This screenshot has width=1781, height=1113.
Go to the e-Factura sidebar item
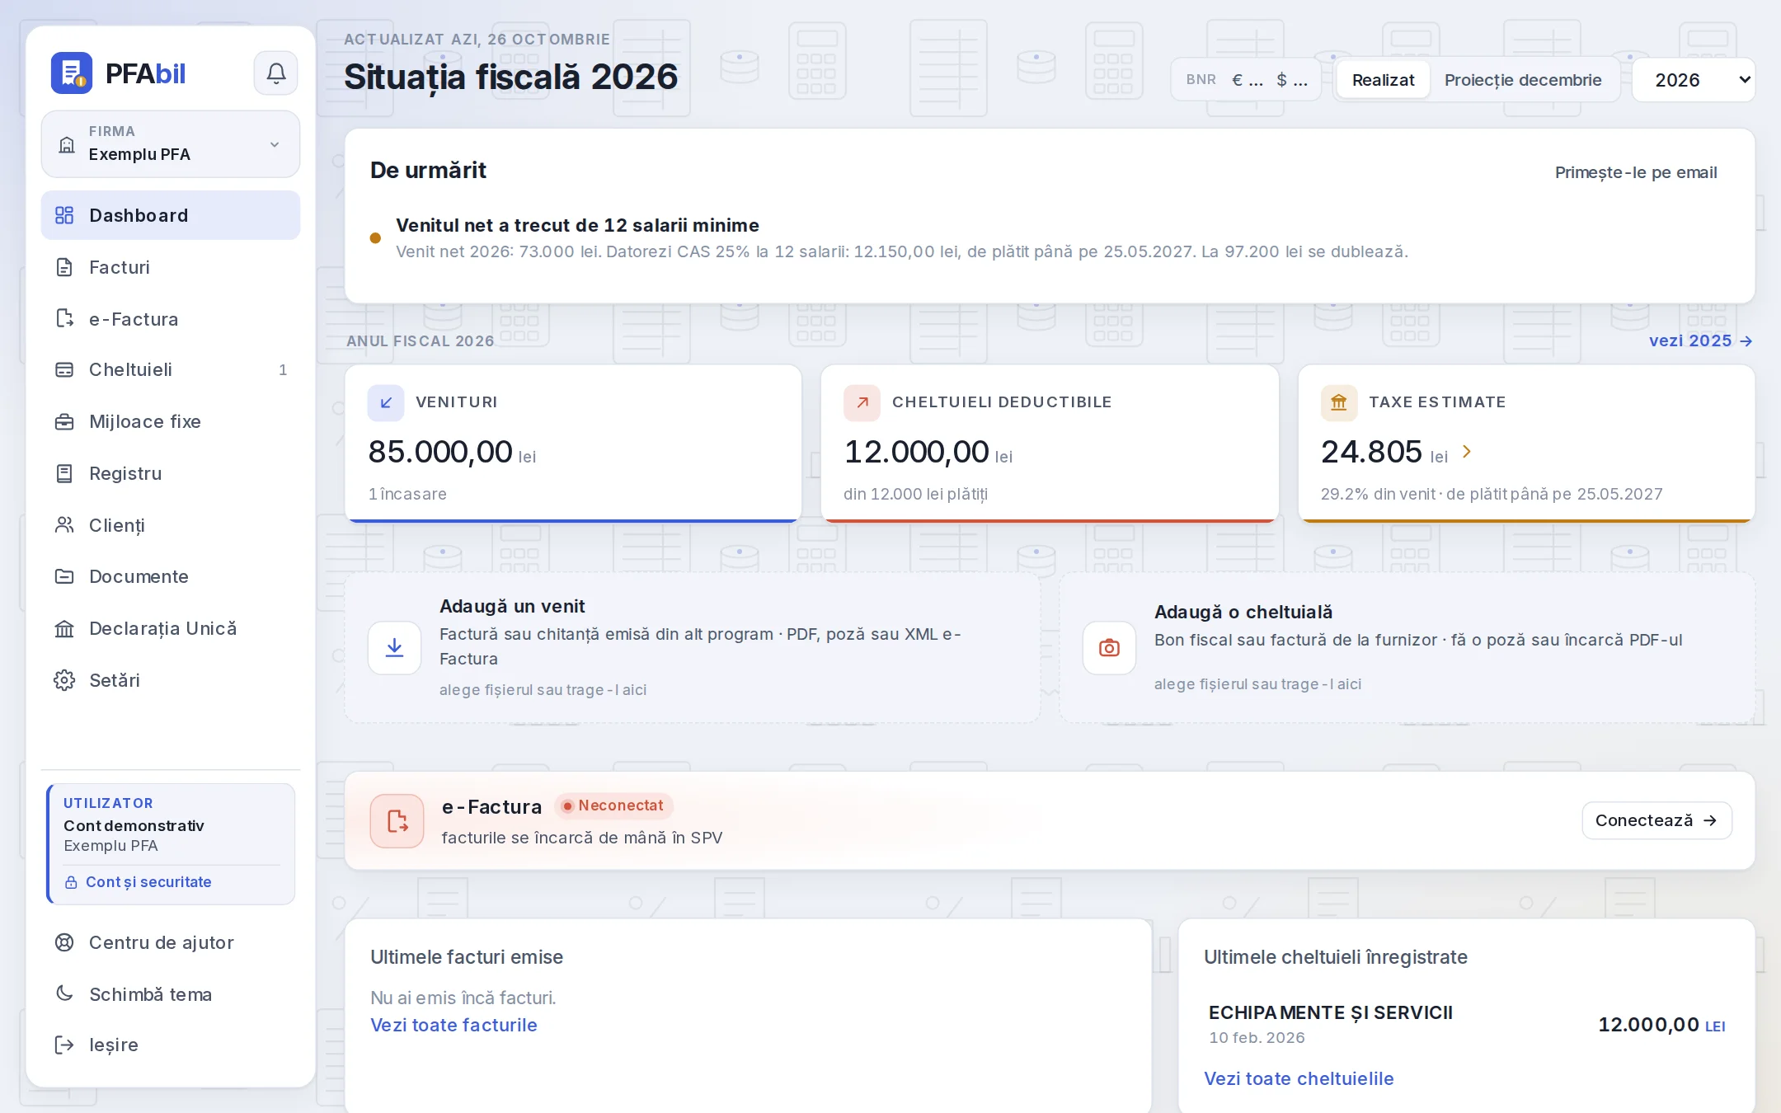click(171, 319)
